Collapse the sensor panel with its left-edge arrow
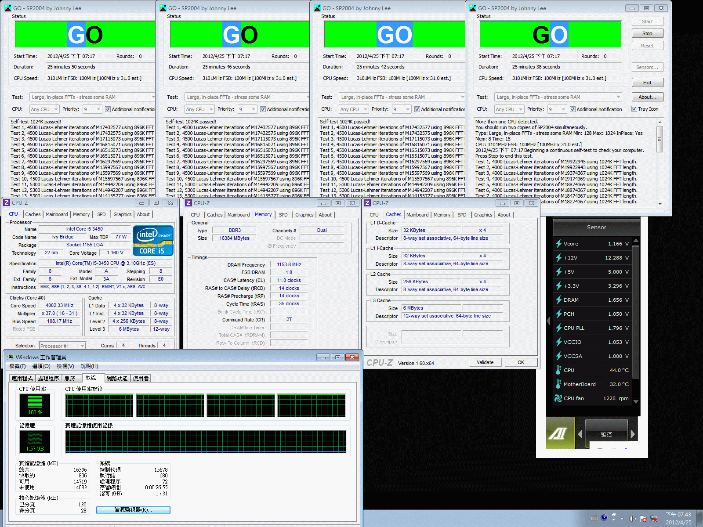 coord(548,321)
